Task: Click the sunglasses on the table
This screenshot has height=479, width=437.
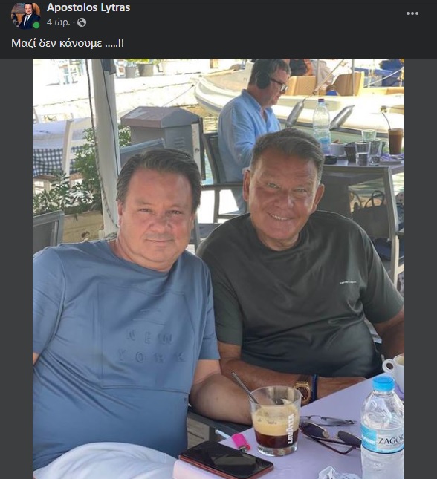Action: pos(330,433)
